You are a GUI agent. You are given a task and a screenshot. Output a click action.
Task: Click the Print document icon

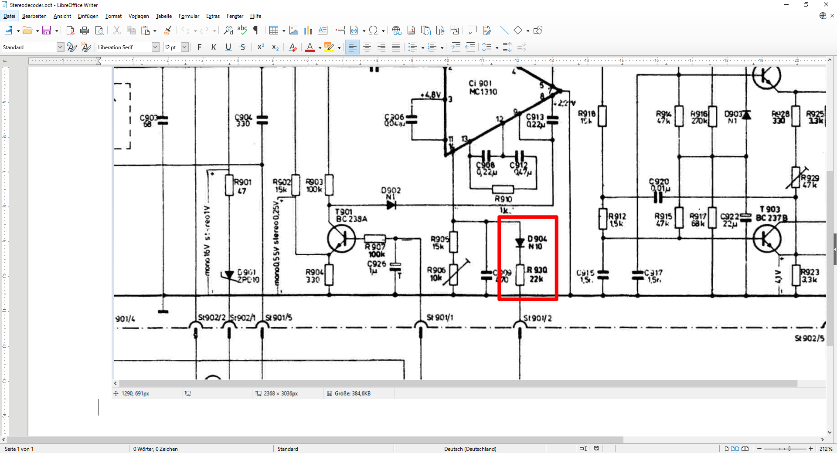(85, 30)
